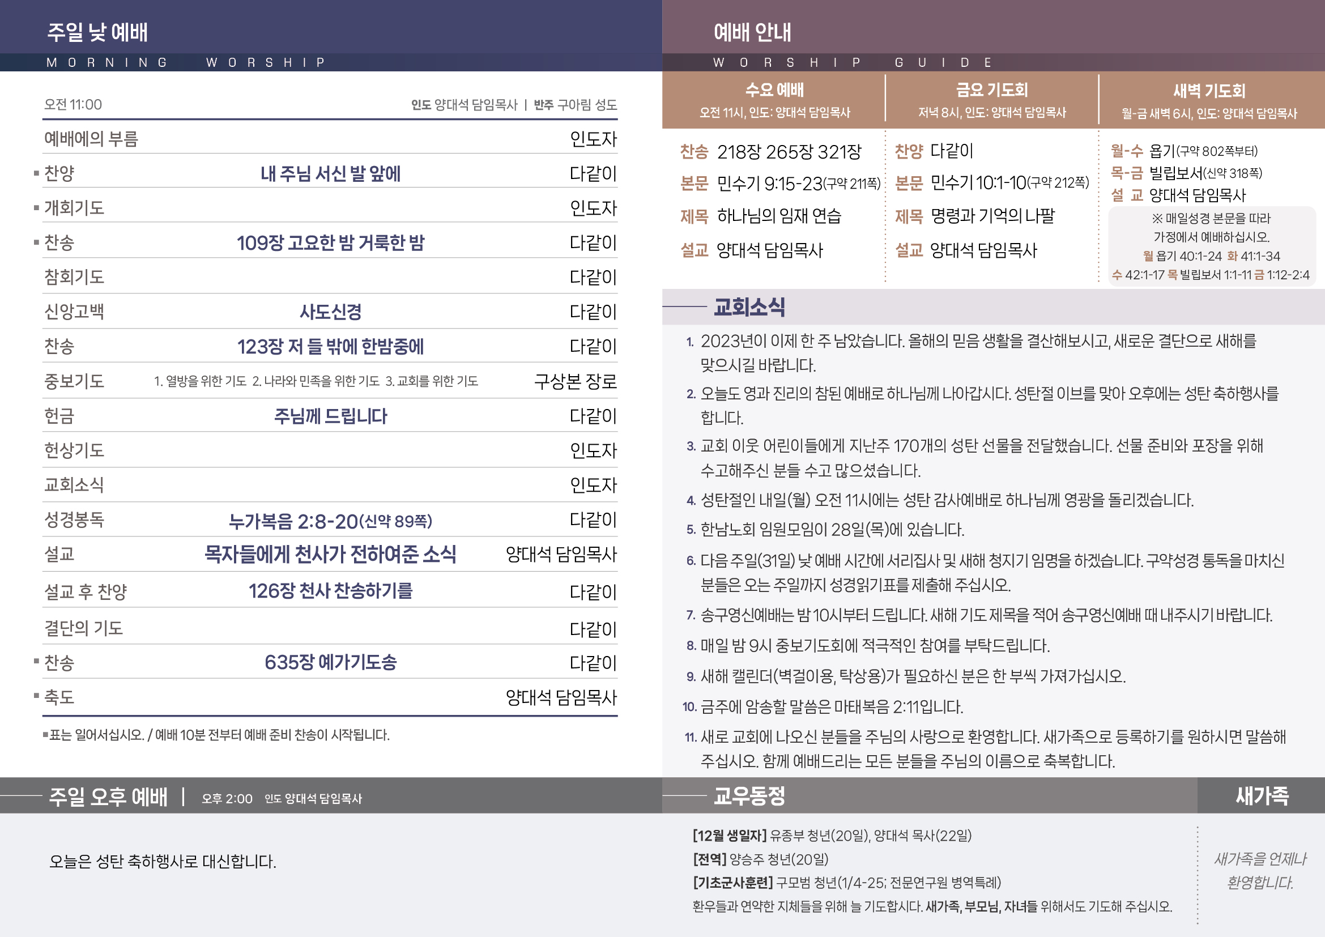
Task: Click prayer topic '1. 열방을 위한 기도'
Action: click(200, 381)
